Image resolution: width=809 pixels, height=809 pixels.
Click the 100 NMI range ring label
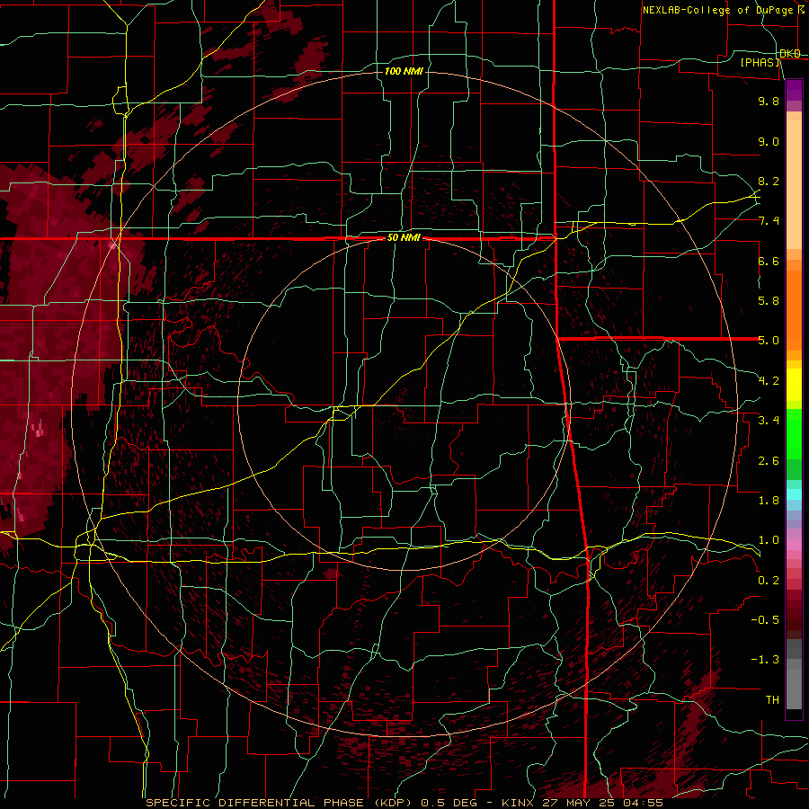pos(404,71)
